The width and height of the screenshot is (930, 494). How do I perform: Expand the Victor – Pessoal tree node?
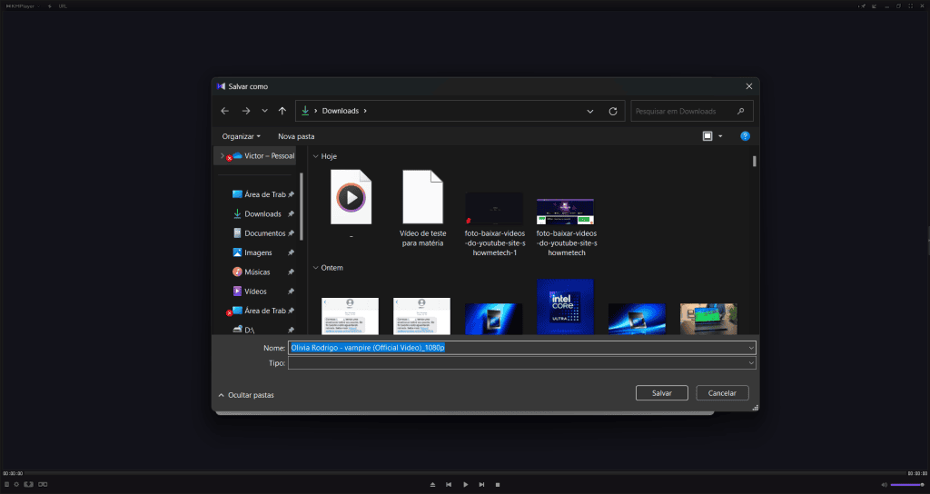pyautogui.click(x=222, y=156)
